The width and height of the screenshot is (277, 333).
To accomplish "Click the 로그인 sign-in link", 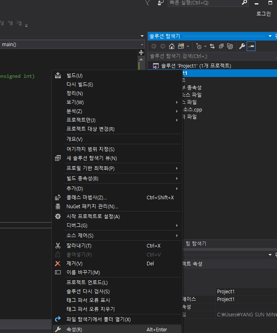I will (x=263, y=14).
